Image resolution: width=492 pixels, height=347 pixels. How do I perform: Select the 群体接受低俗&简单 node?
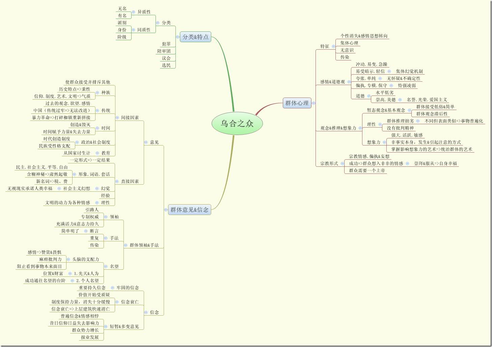coord(435,107)
